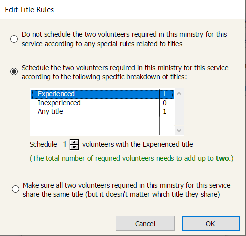The image size is (246, 236).
Task: Click the 'Do not schedule the two volunteers' label text
Action: pyautogui.click(x=124, y=39)
